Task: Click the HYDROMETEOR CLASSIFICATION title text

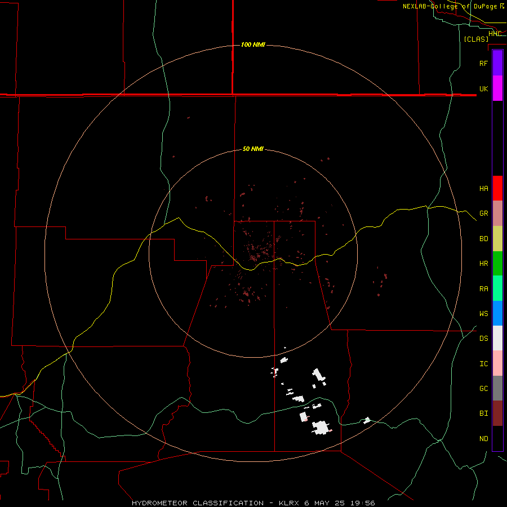Action: pyautogui.click(x=198, y=503)
